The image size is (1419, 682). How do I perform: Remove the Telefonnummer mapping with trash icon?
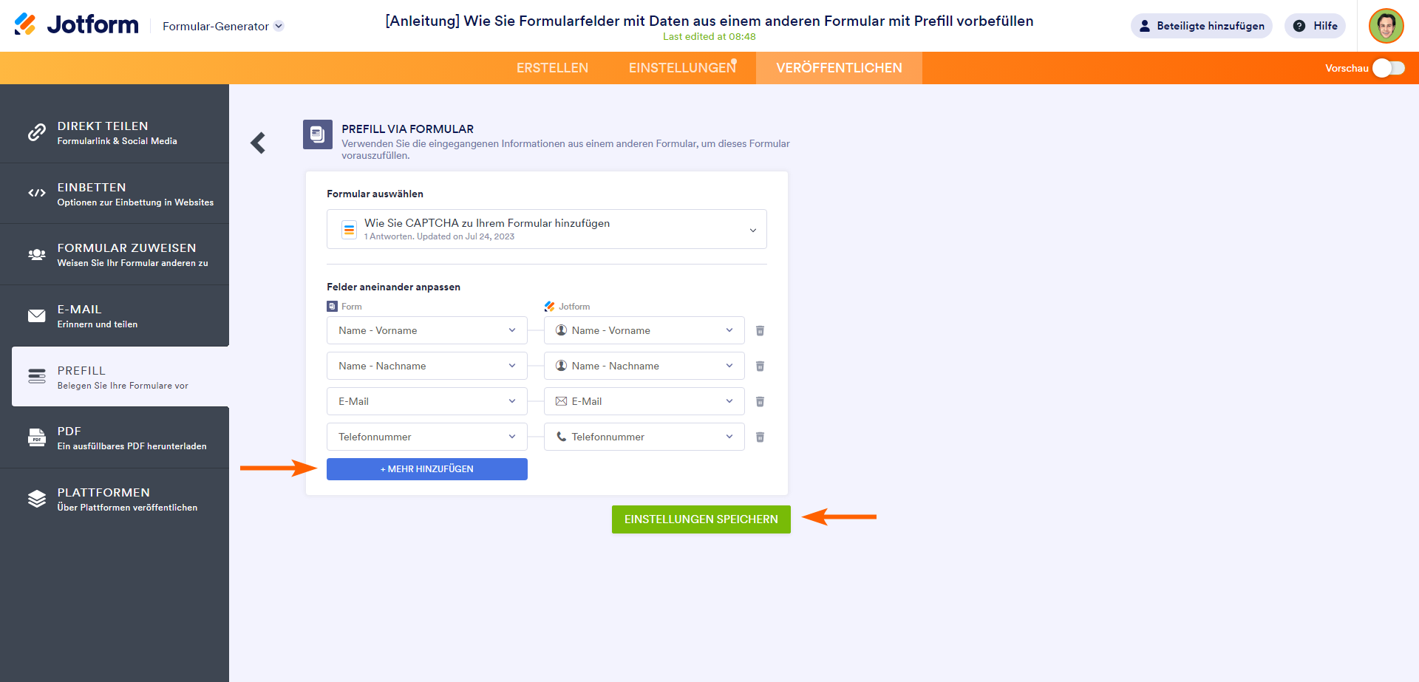[760, 437]
